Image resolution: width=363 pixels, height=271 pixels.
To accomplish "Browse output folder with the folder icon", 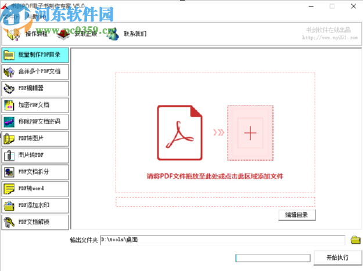I will [x=355, y=240].
